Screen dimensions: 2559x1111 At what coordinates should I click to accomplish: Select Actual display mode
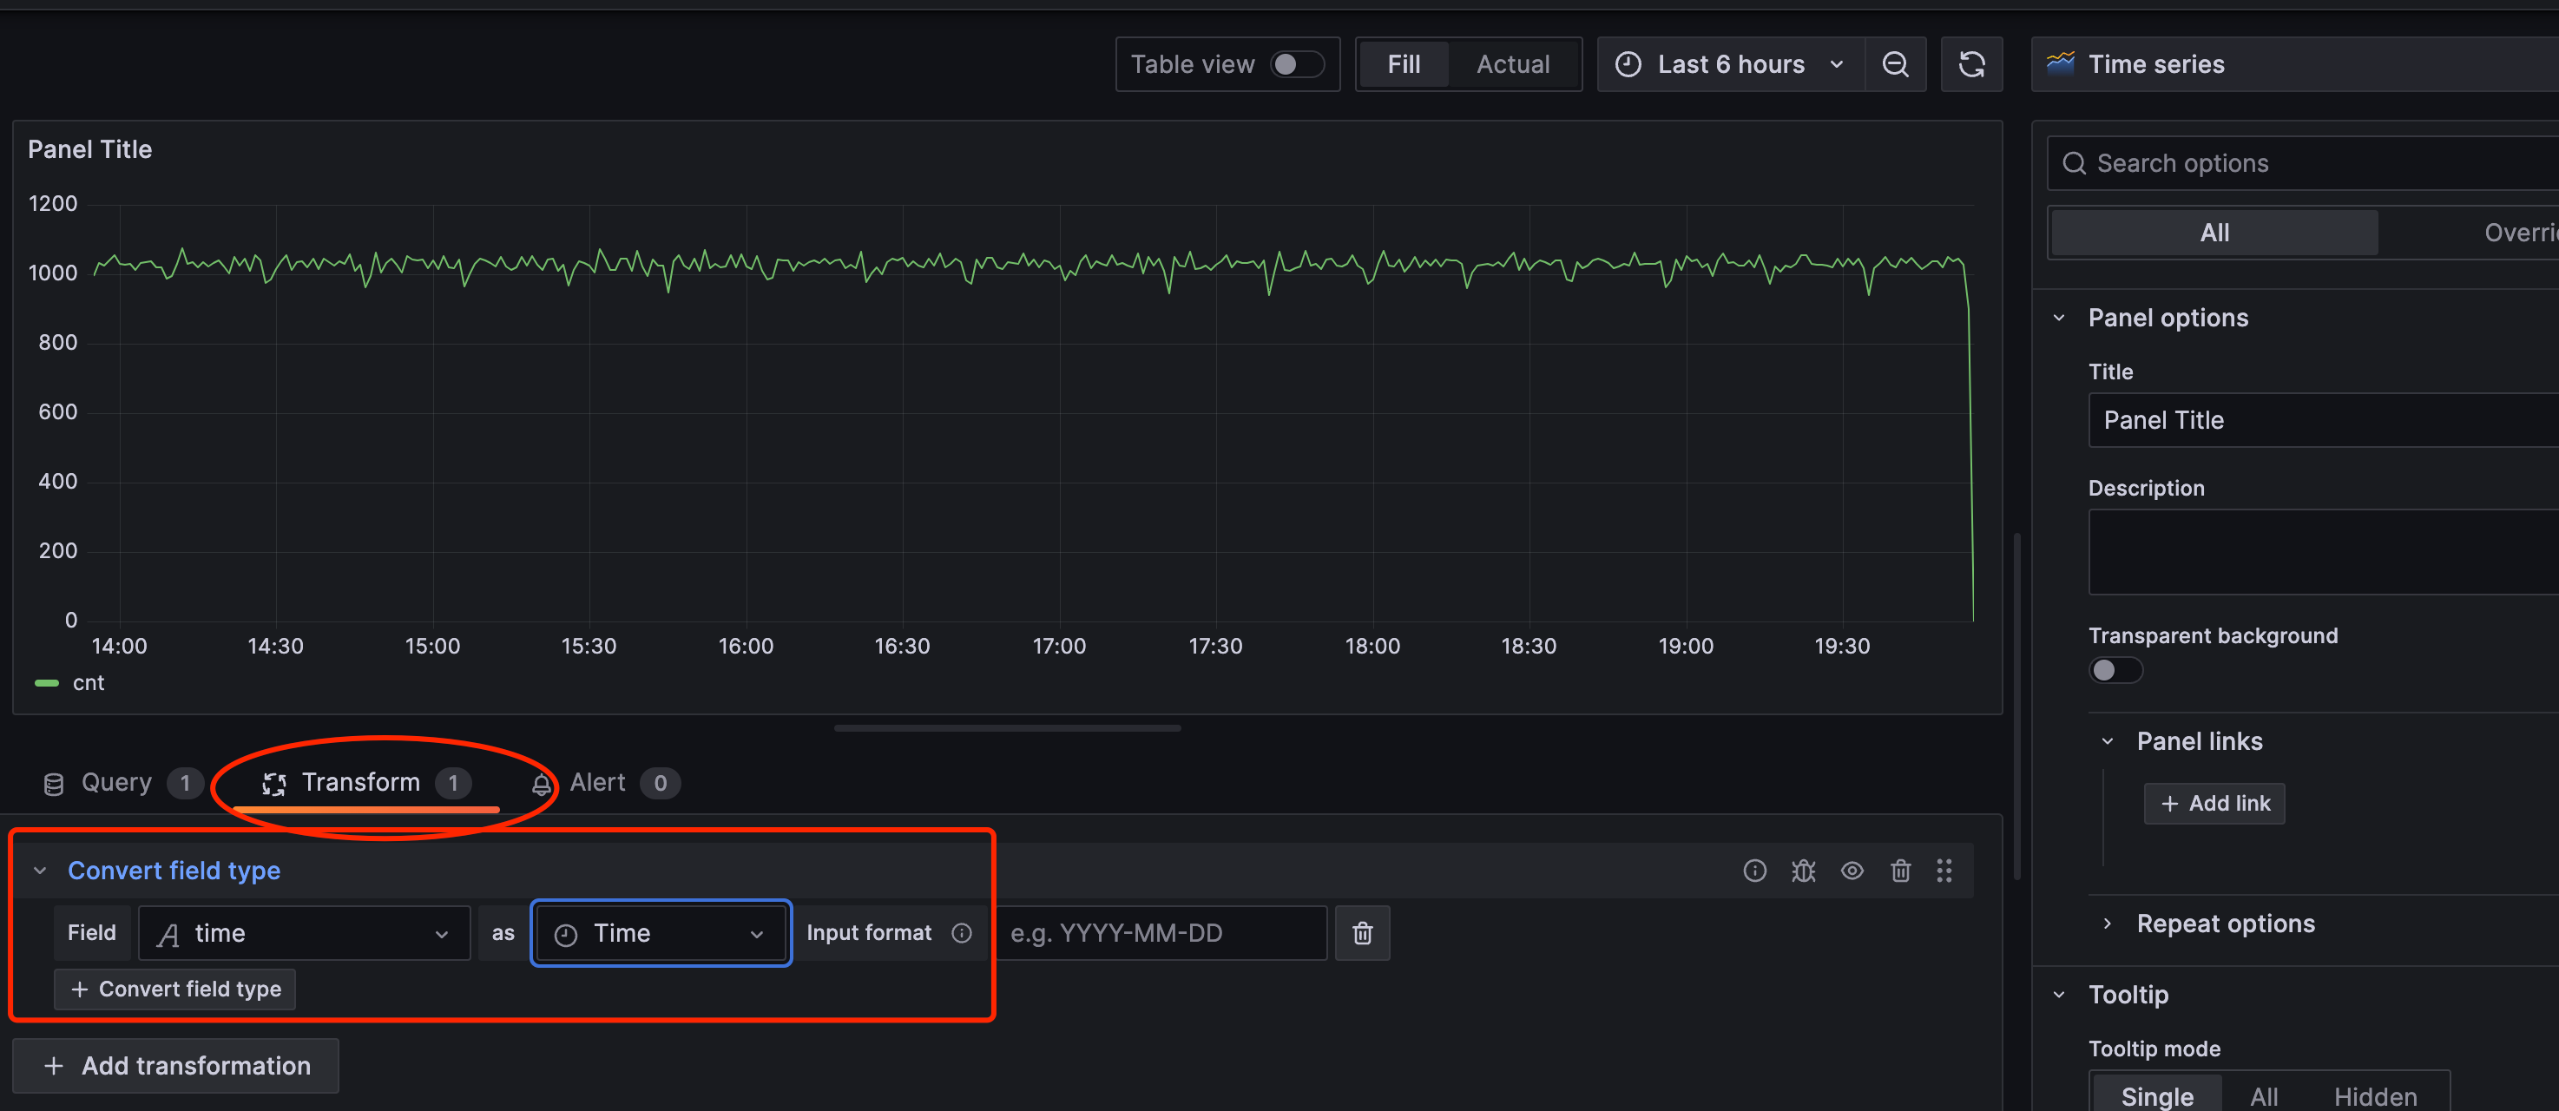pyautogui.click(x=1513, y=64)
